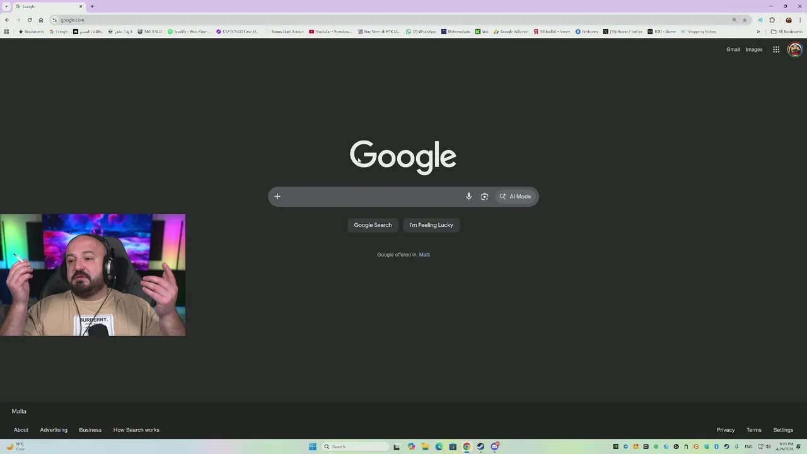Screen dimensions: 807x454
Task: Open the Google bookmark in bookmarks bar
Action: pyautogui.click(x=59, y=32)
